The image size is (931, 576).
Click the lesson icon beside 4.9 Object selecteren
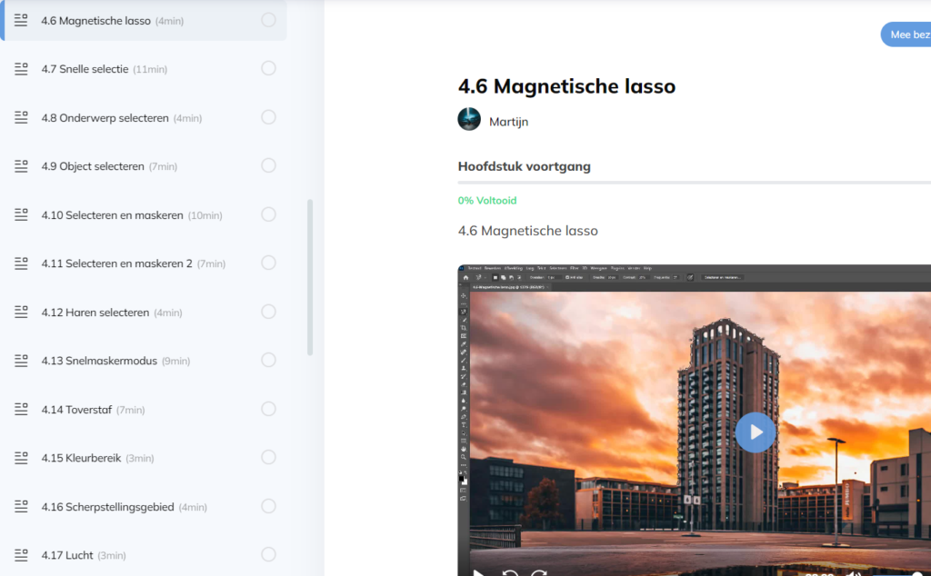pyautogui.click(x=22, y=166)
